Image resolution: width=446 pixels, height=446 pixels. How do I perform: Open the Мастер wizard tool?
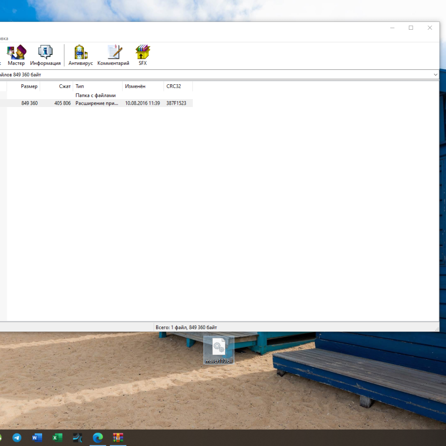(16, 55)
